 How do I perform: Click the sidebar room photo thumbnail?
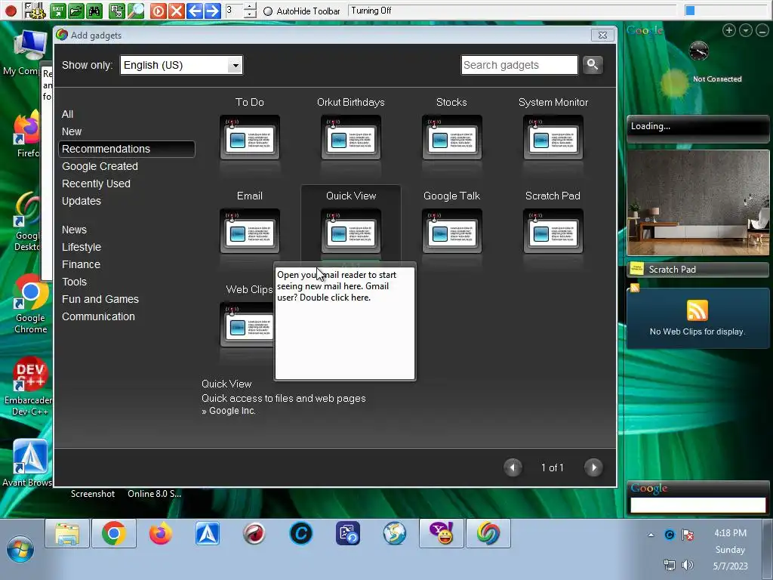click(x=698, y=202)
